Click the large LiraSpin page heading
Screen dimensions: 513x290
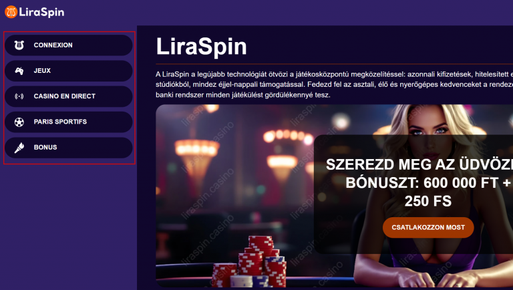pos(201,47)
